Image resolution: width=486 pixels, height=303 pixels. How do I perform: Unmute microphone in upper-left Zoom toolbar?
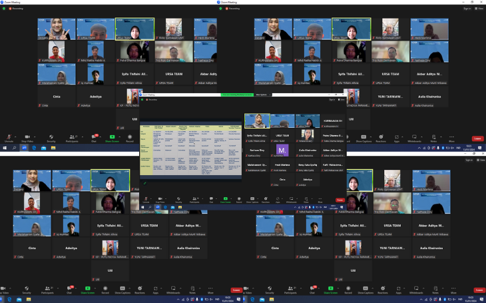tap(9, 139)
